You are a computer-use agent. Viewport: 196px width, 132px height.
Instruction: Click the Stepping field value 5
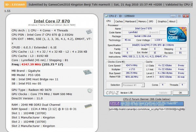point(181,49)
